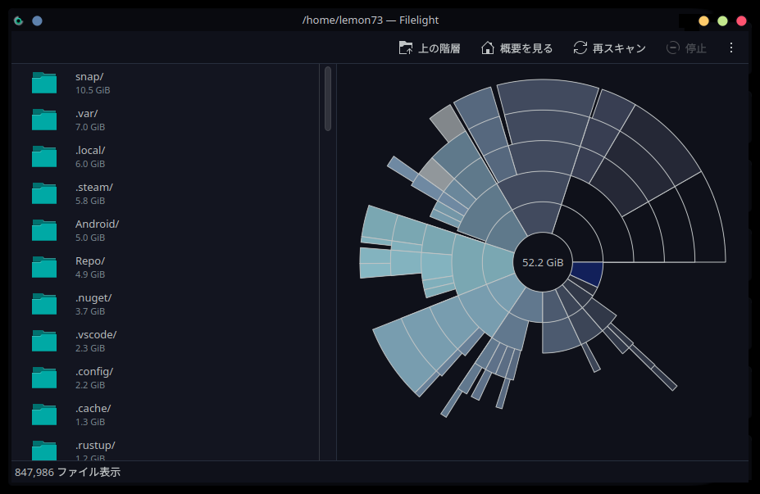Click the dark blue highlighted chart segment

coord(587,273)
